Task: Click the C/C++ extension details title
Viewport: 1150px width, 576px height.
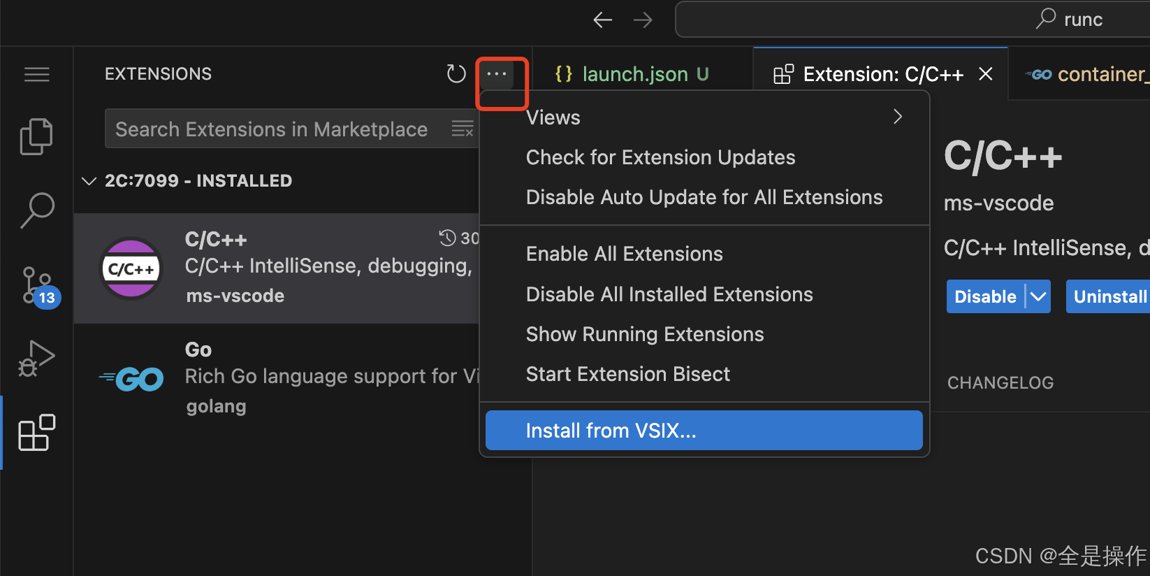Action: tap(1003, 155)
